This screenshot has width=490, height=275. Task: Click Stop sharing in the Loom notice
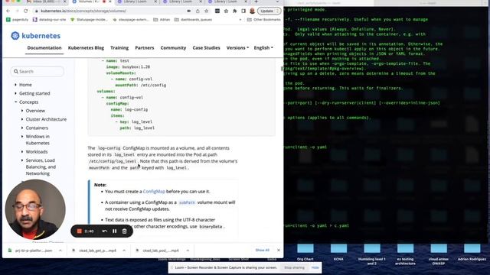coord(294,267)
